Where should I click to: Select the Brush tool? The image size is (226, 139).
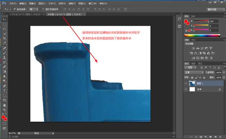[4, 53]
